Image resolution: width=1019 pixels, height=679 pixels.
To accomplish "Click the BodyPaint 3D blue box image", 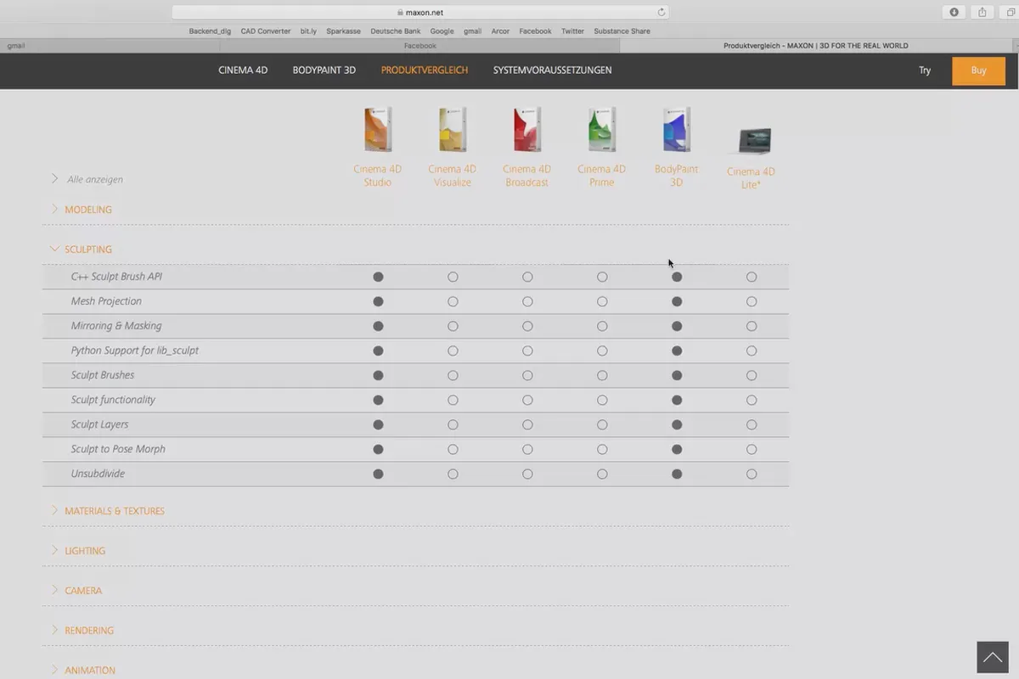I will [x=677, y=130].
